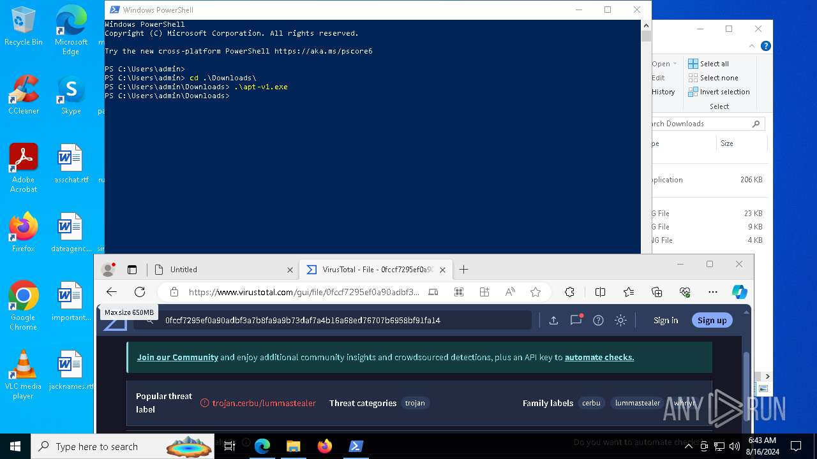The height and width of the screenshot is (459, 817).
Task: Expand the Open dropdown arrow in Explorer
Action: click(x=675, y=64)
